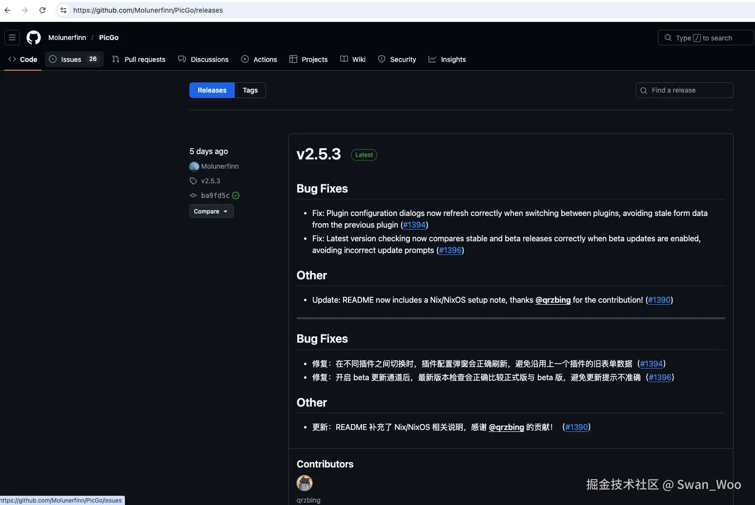Open the Pull requests tab
Image resolution: width=755 pixels, height=505 pixels.
coord(139,59)
